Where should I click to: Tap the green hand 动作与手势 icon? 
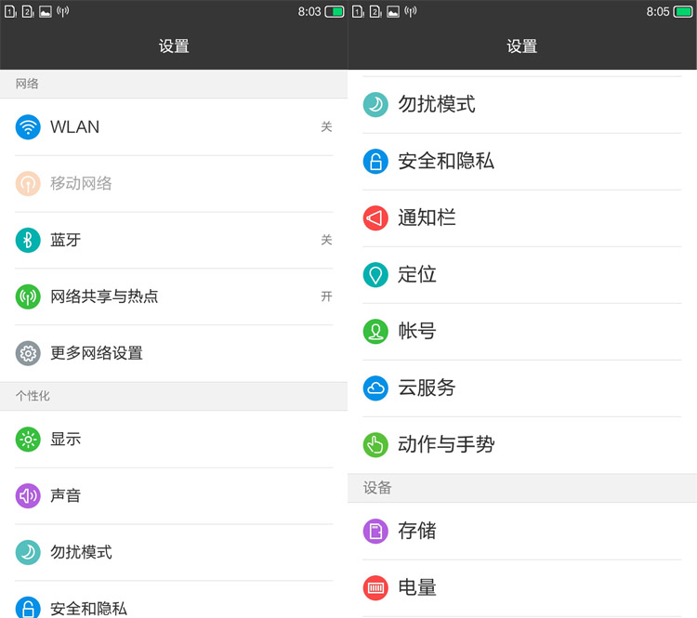375,444
